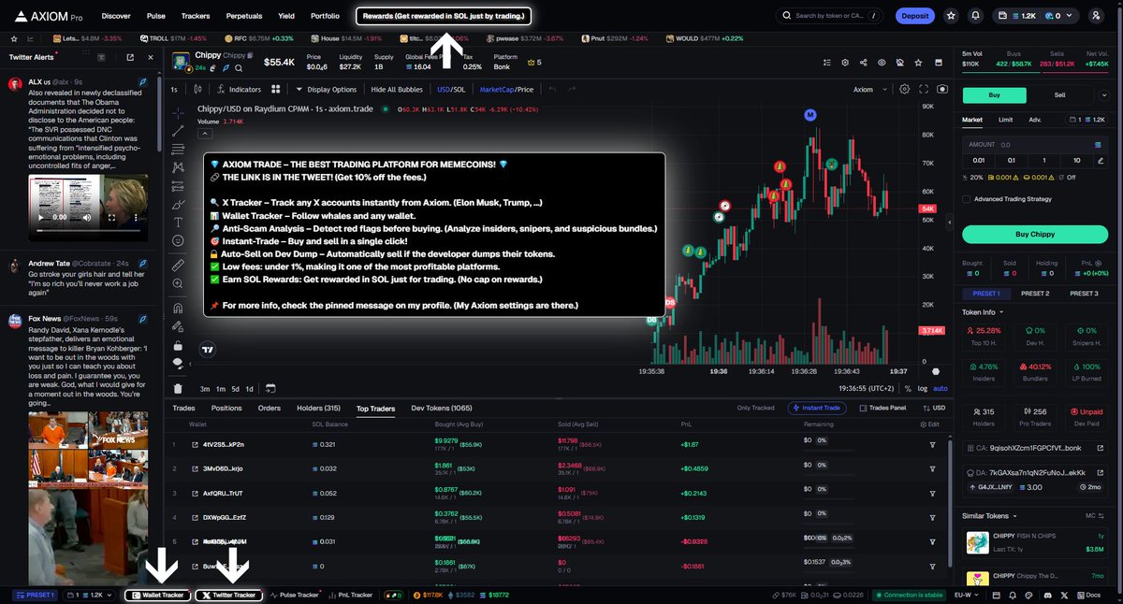
Task: Click the Buy Chippy button
Action: tap(1035, 234)
